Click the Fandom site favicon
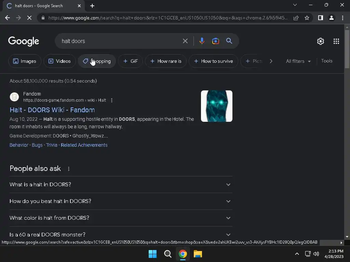The image size is (350, 262). [14, 97]
